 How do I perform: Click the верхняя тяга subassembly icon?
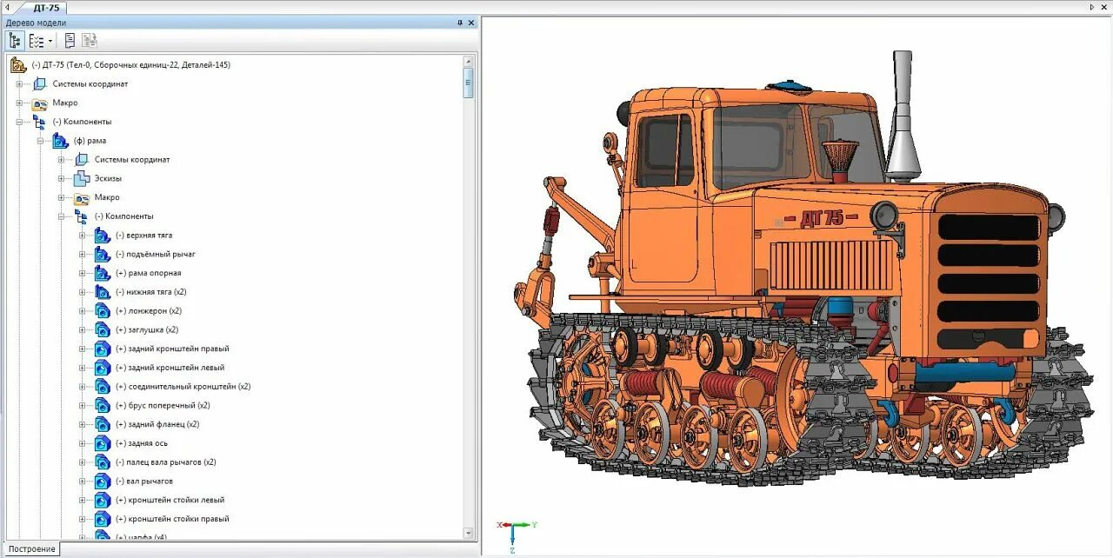coord(103,236)
